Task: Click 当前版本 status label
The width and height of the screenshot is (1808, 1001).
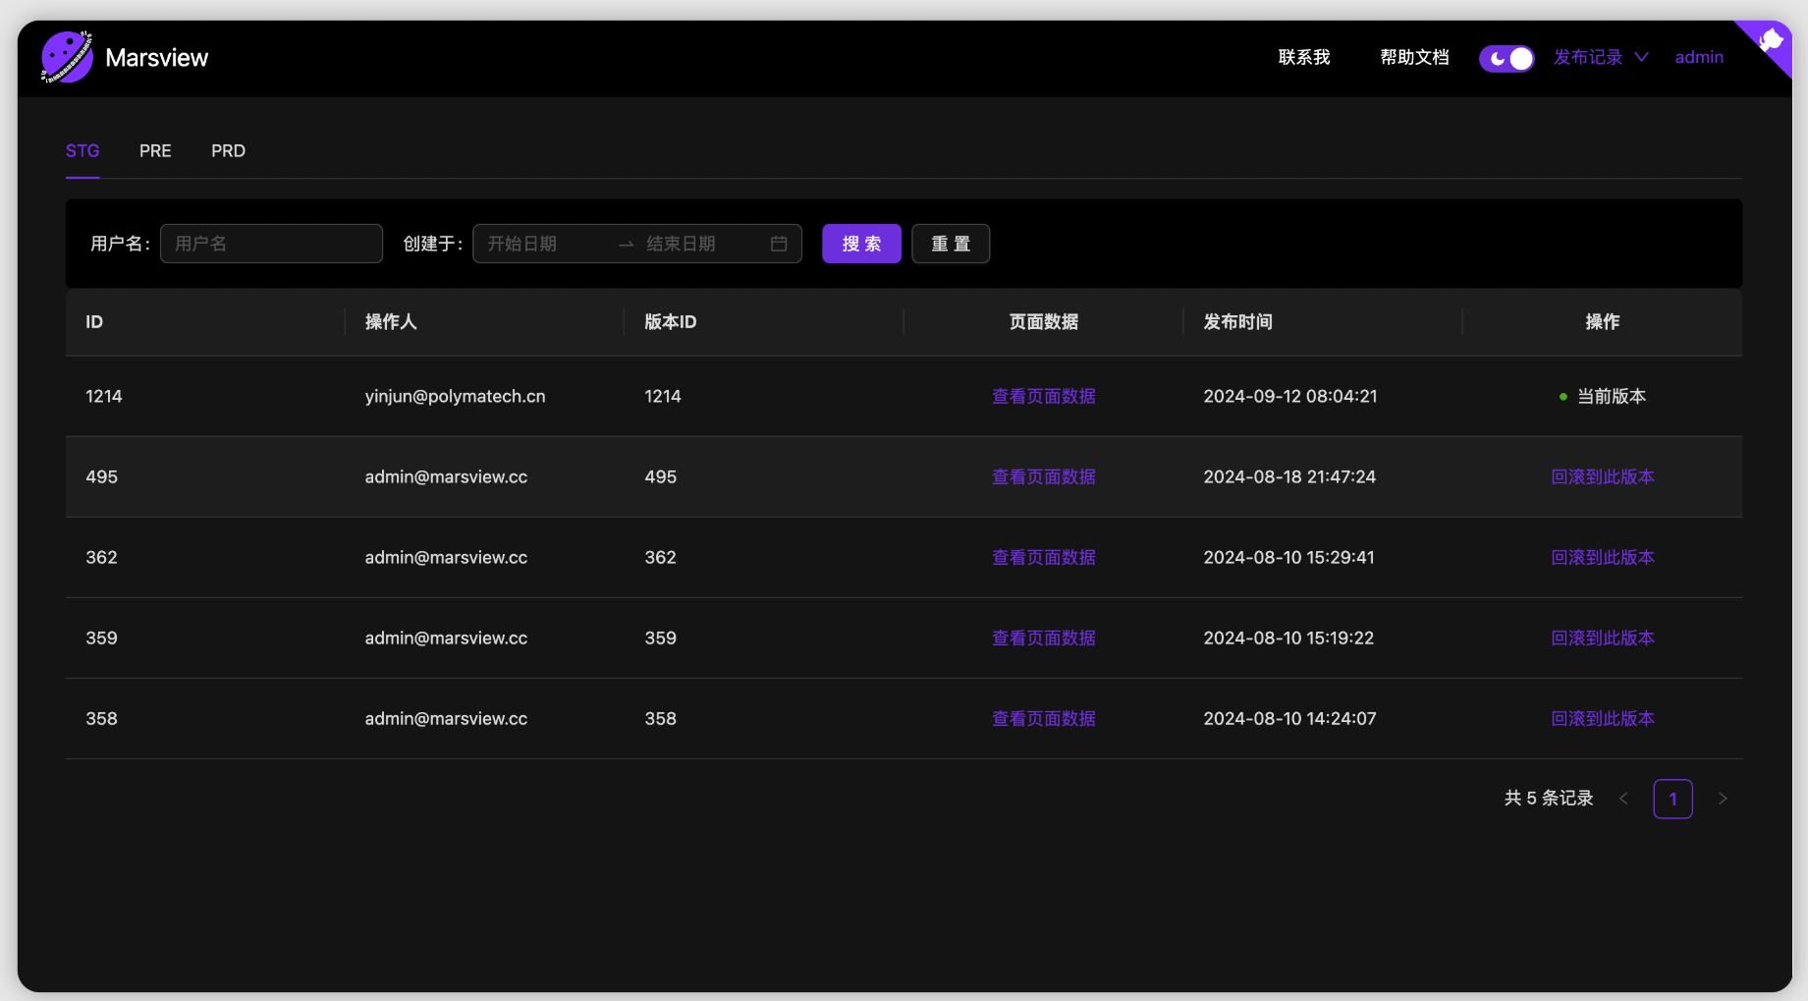Action: (x=1612, y=396)
